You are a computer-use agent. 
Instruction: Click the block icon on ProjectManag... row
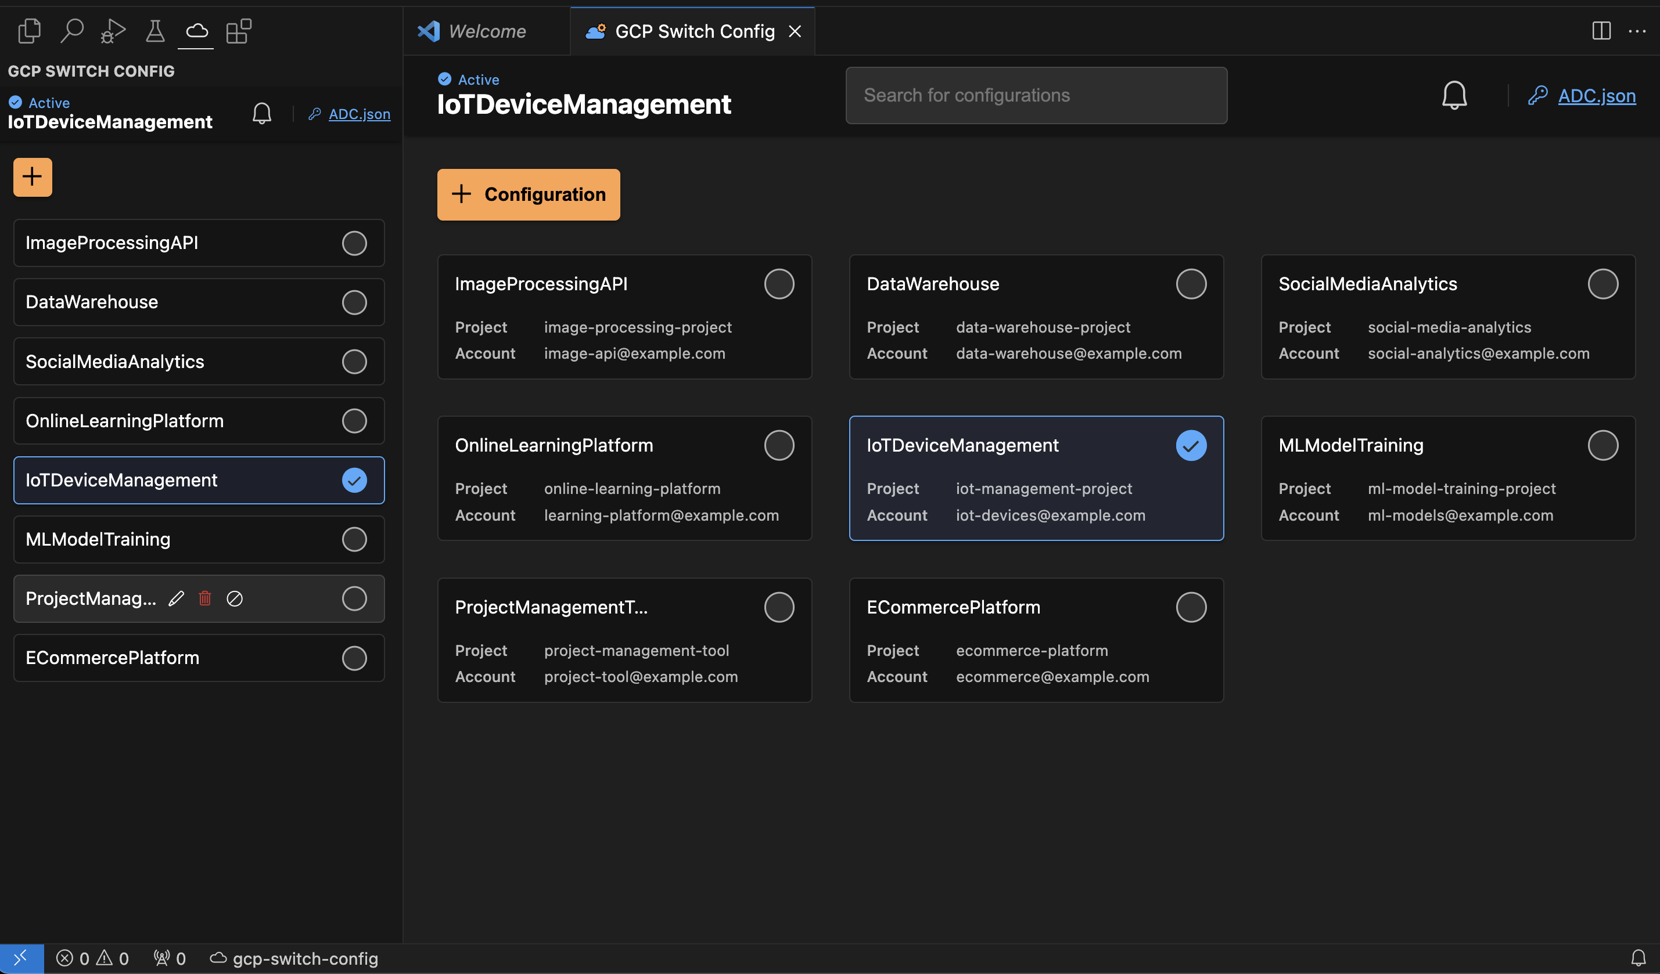tap(235, 598)
